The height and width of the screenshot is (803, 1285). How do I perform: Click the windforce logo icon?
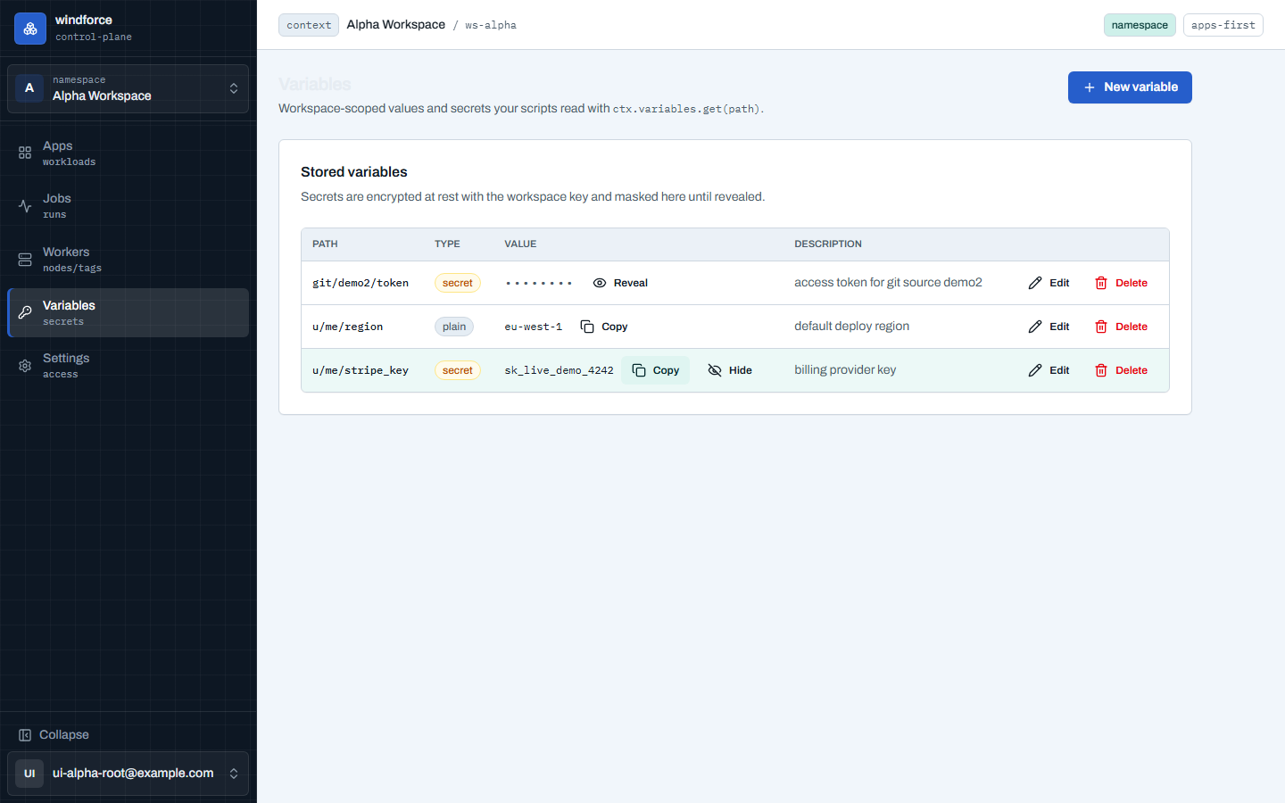(30, 29)
